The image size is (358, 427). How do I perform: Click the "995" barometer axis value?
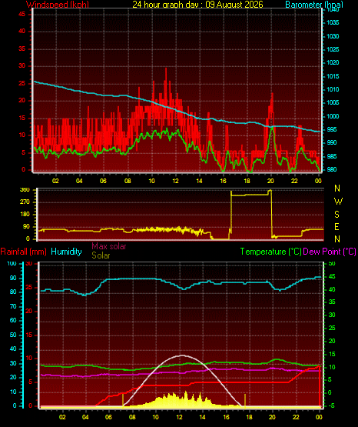point(331,129)
